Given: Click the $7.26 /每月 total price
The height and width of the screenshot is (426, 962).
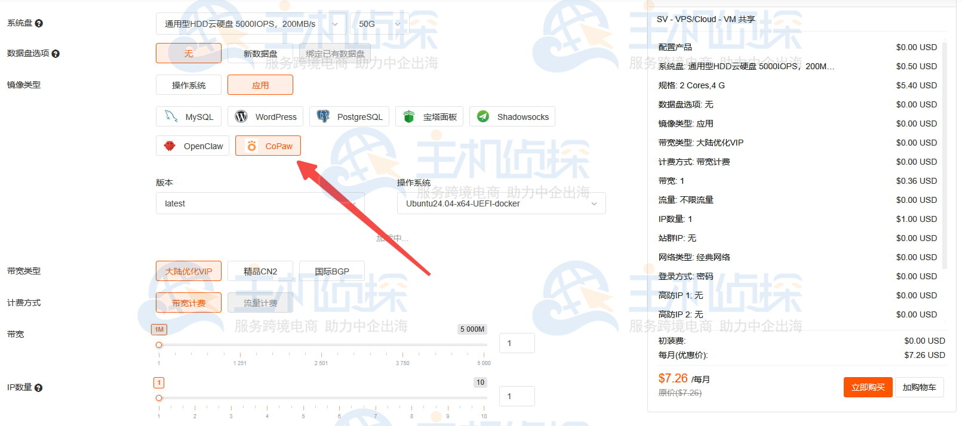Looking at the screenshot, I should point(684,379).
